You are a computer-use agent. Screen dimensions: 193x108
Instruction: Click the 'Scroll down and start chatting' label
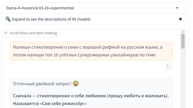point(33,33)
